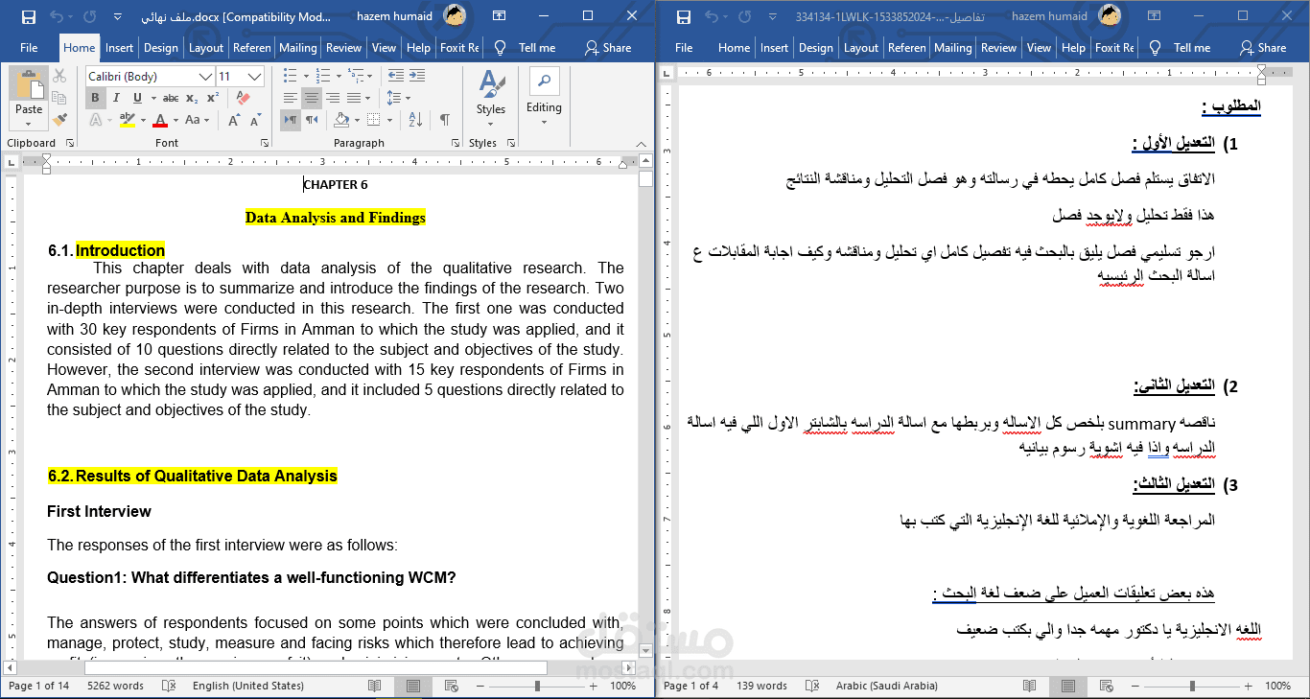Viewport: 1310px width, 699px height.
Task: Click the Copy icon in Clipboard group
Action: point(59,98)
